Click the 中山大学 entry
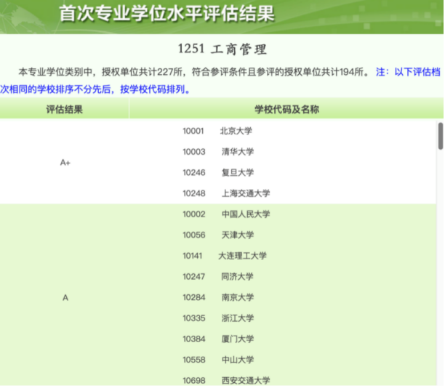This screenshot has width=445, height=388. tap(238, 360)
